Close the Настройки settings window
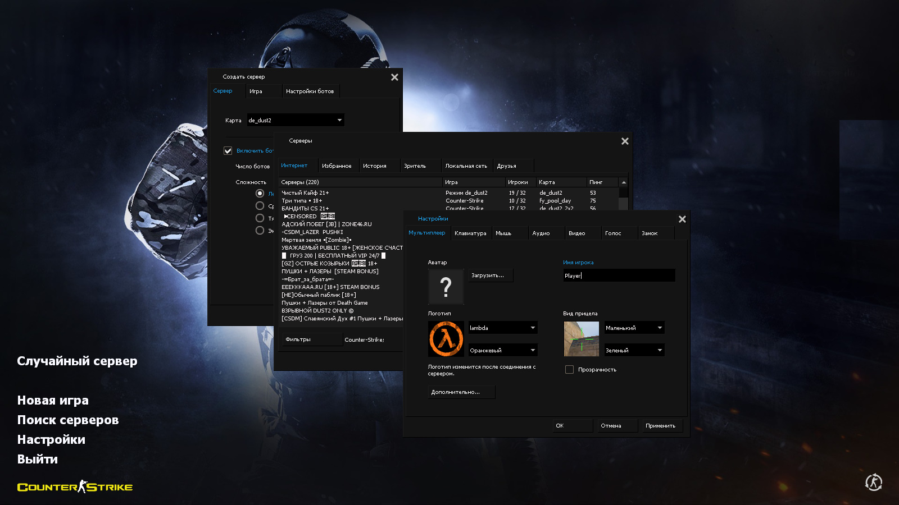Viewport: 899px width, 505px height. pos(682,219)
